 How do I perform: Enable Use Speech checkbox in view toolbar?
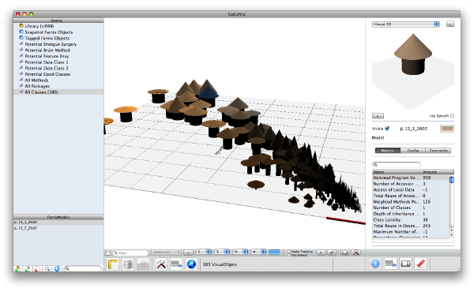point(289,255)
